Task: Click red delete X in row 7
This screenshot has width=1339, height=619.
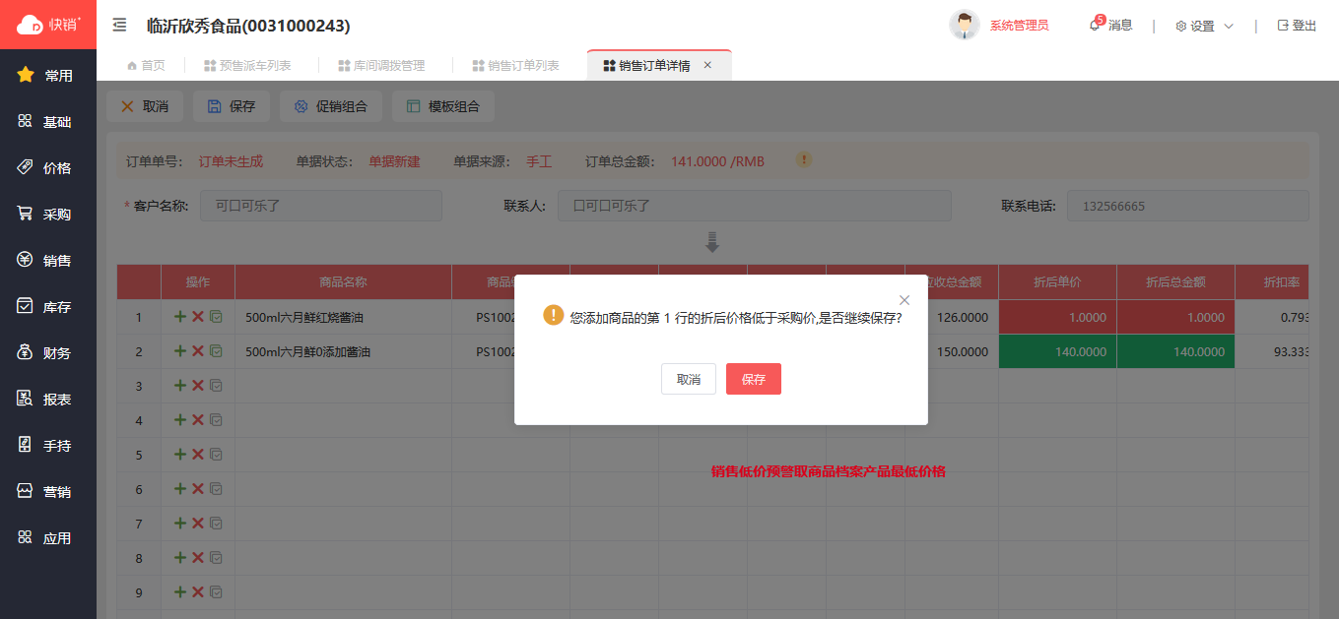Action: click(x=198, y=523)
